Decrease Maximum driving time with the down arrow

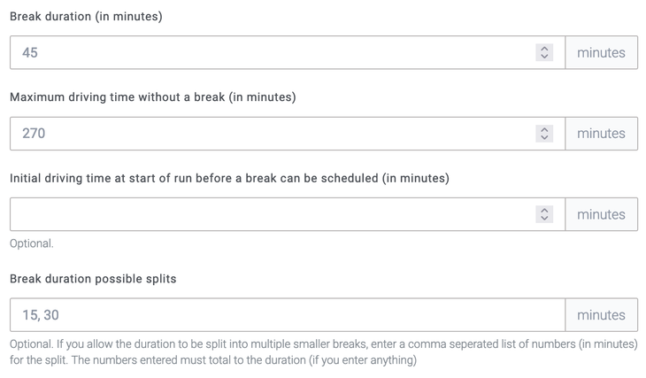point(544,138)
